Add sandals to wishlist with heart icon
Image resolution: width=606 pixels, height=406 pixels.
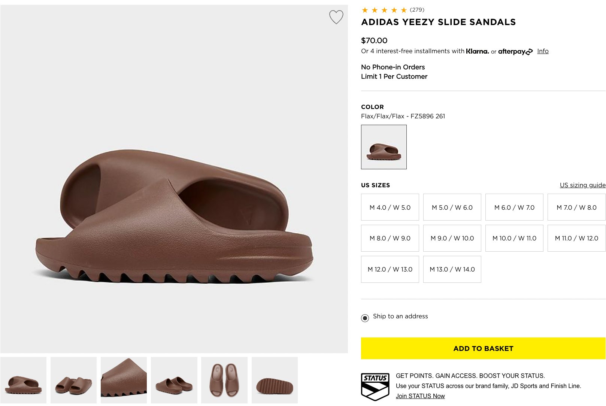click(336, 17)
